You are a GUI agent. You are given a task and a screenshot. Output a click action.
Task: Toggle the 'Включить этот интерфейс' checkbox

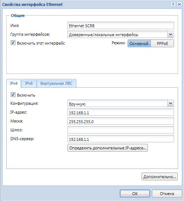[x=13, y=43]
